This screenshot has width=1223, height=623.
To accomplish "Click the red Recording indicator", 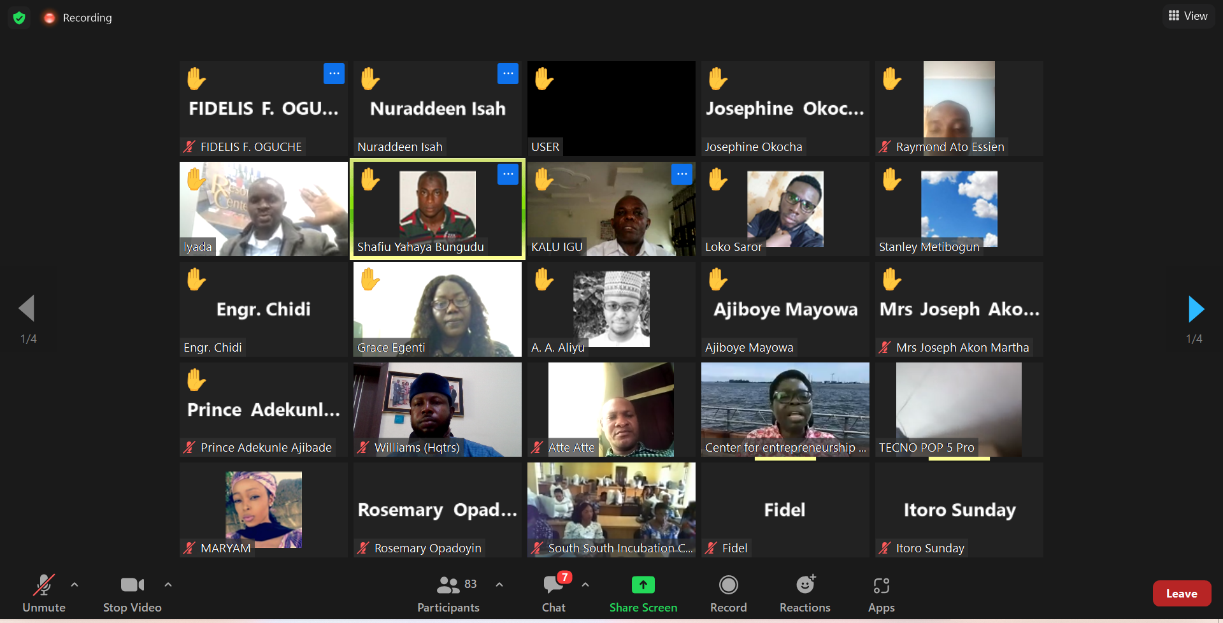I will point(78,18).
